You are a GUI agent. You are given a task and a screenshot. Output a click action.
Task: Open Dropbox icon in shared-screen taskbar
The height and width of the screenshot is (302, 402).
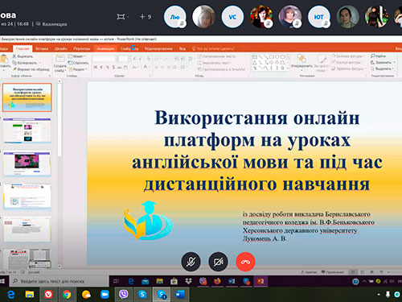coord(189,281)
